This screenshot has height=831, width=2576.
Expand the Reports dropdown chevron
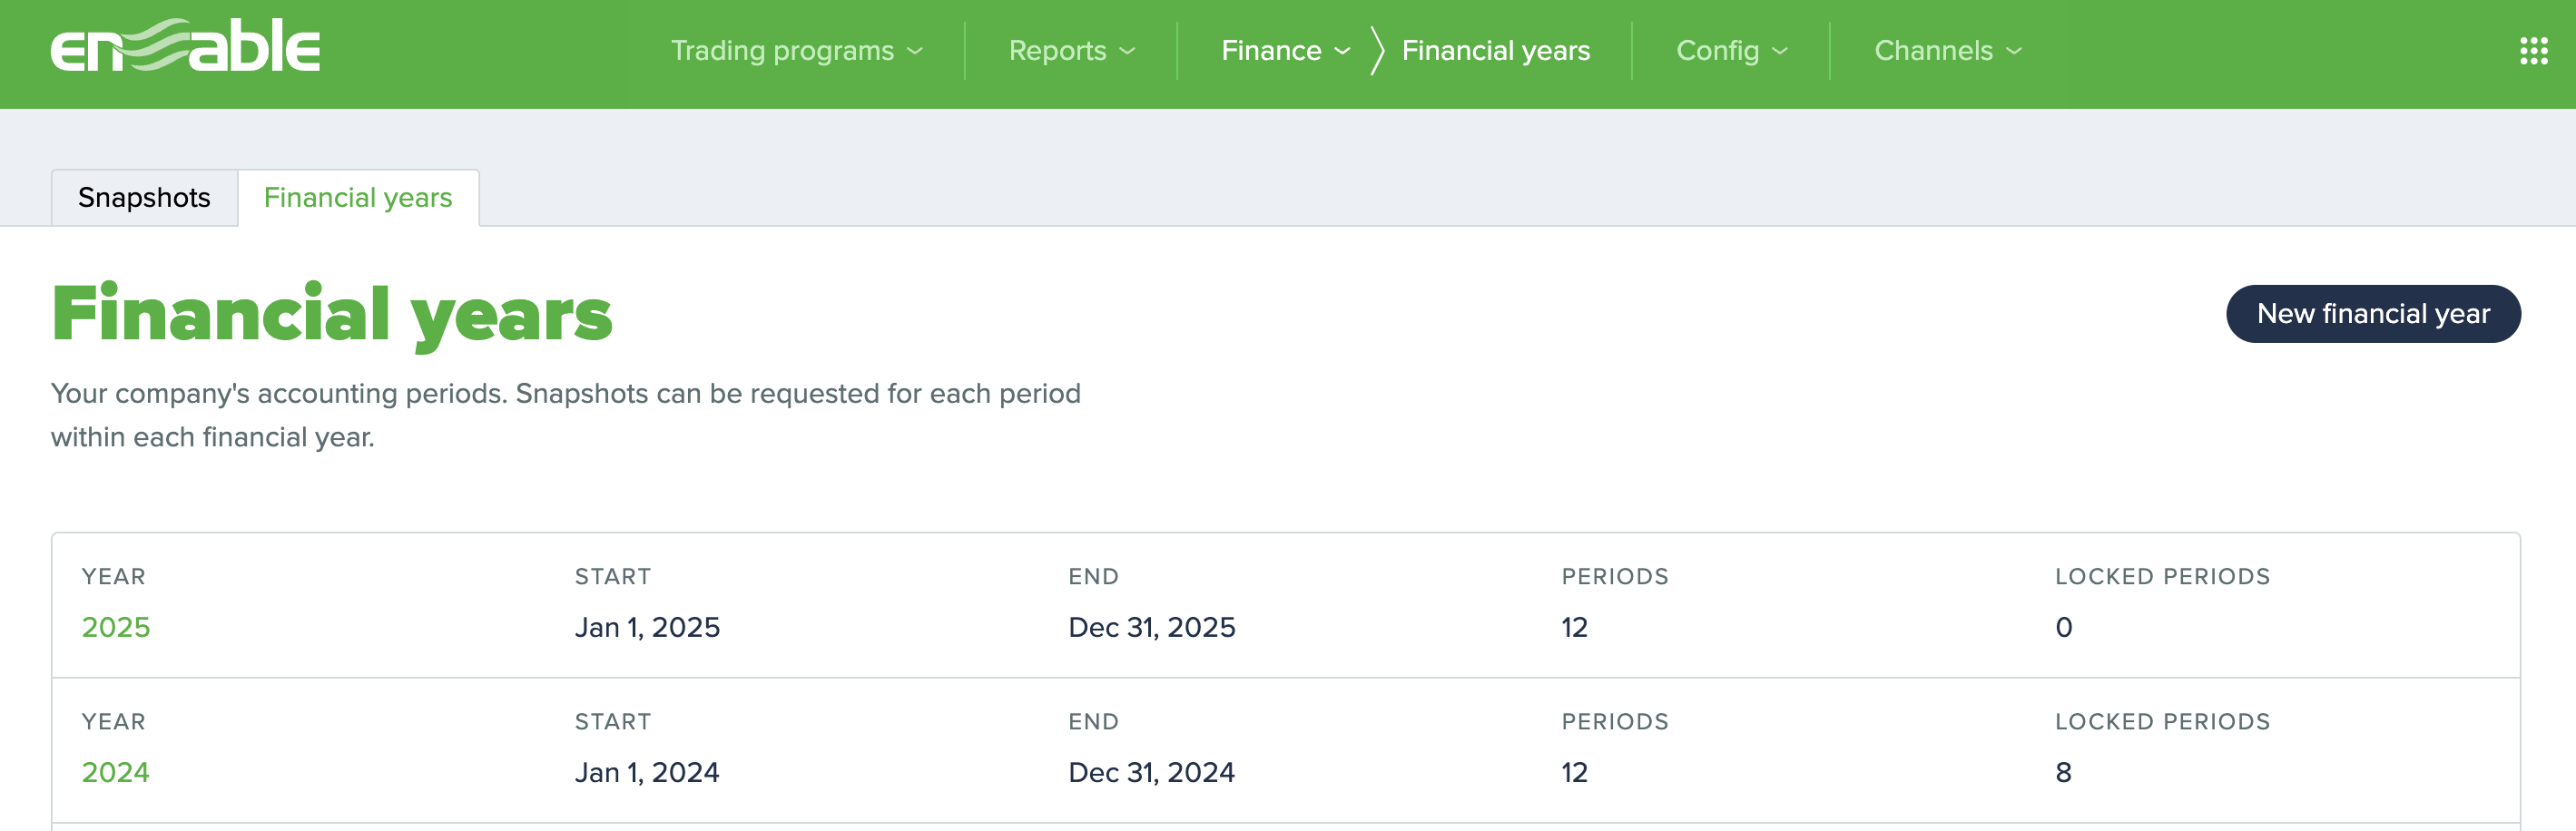coord(1126,52)
